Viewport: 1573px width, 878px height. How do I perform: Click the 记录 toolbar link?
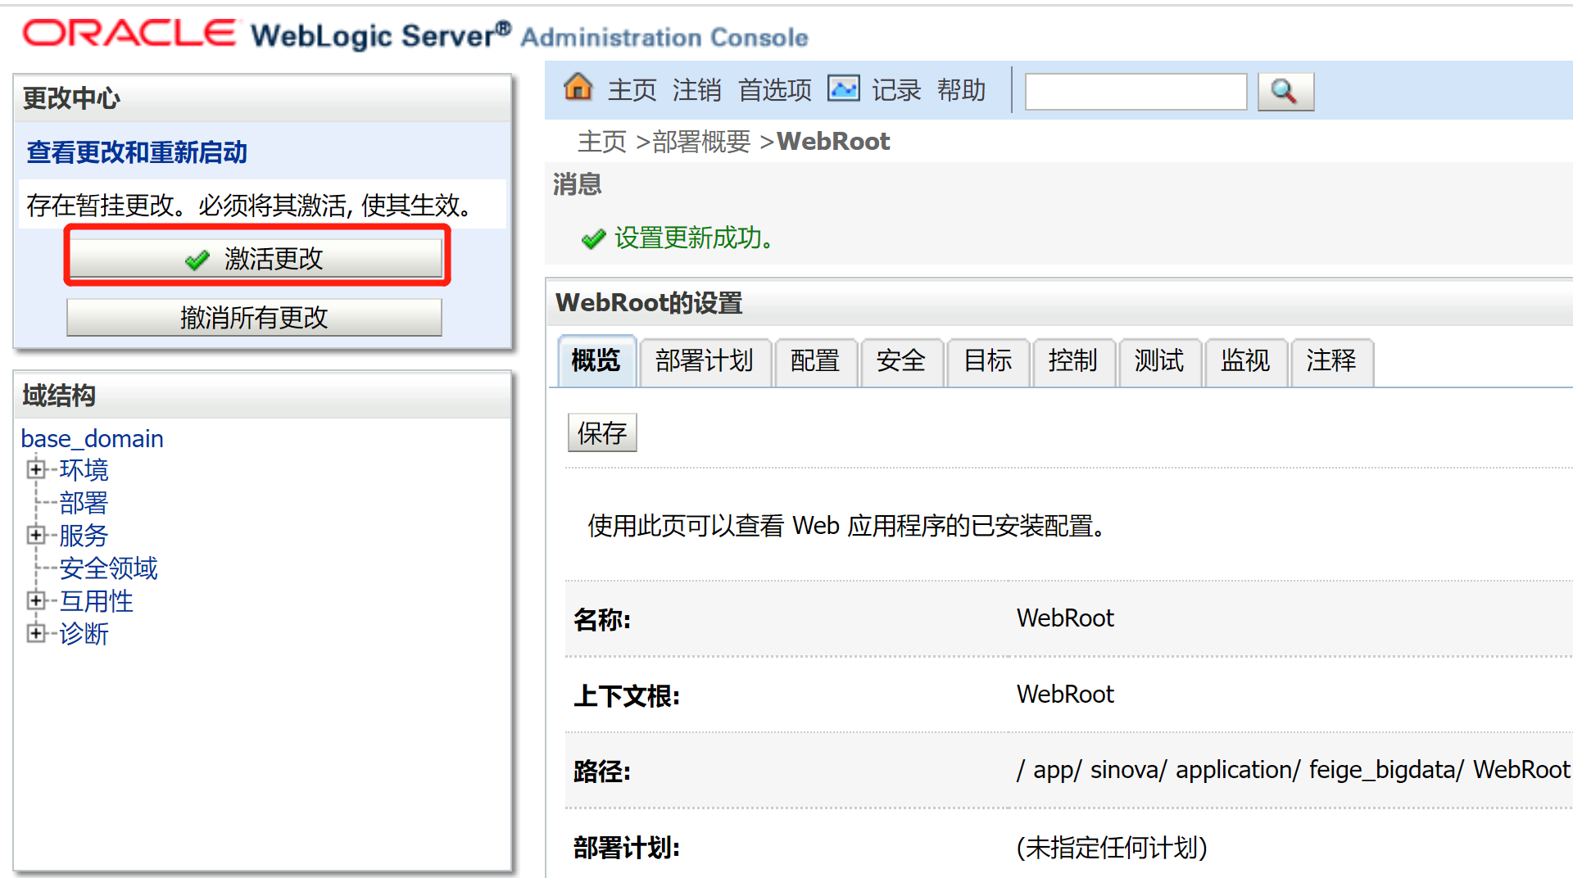pyautogui.click(x=896, y=89)
